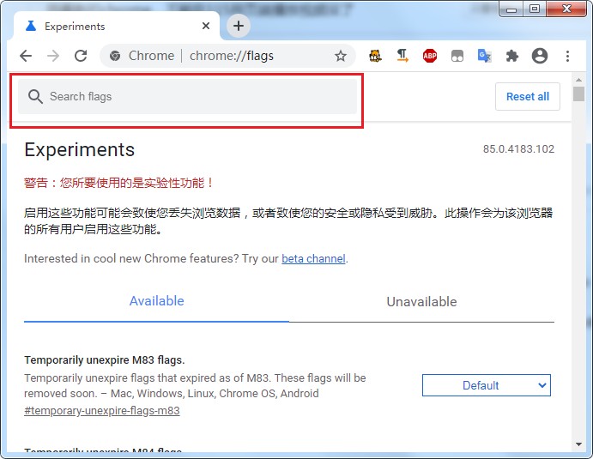Reload the chrome://flags page
This screenshot has height=459, width=593.
(81, 56)
